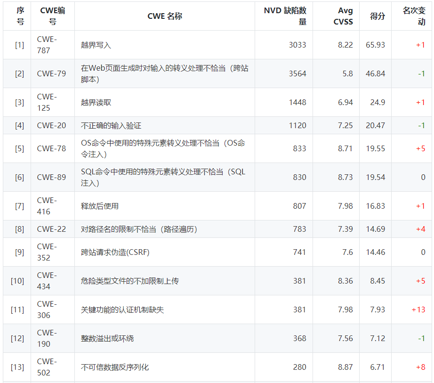The image size is (434, 383).
Task: Click the "名次变动" column header
Action: tap(413, 16)
